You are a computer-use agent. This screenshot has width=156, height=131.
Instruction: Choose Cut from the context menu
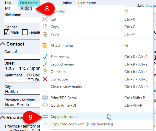pos(97,19)
